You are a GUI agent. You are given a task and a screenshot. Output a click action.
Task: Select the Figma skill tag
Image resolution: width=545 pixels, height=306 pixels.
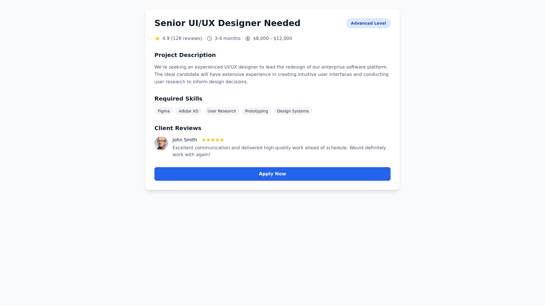click(x=164, y=111)
